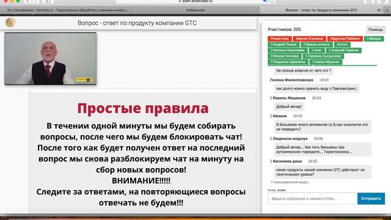Click the 'Добрый вечер!' chat message
This screenshot has width=391, height=220.
click(288, 106)
